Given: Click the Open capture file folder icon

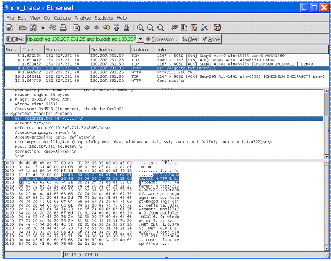Looking at the screenshot, I should coord(23,28).
